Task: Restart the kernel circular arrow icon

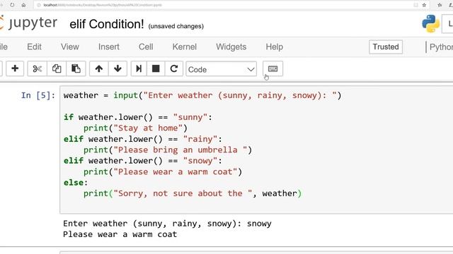Action: coord(174,69)
